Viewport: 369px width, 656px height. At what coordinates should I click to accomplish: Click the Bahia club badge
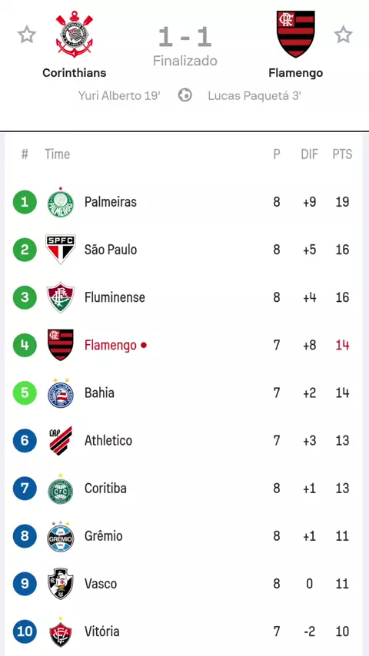(61, 393)
